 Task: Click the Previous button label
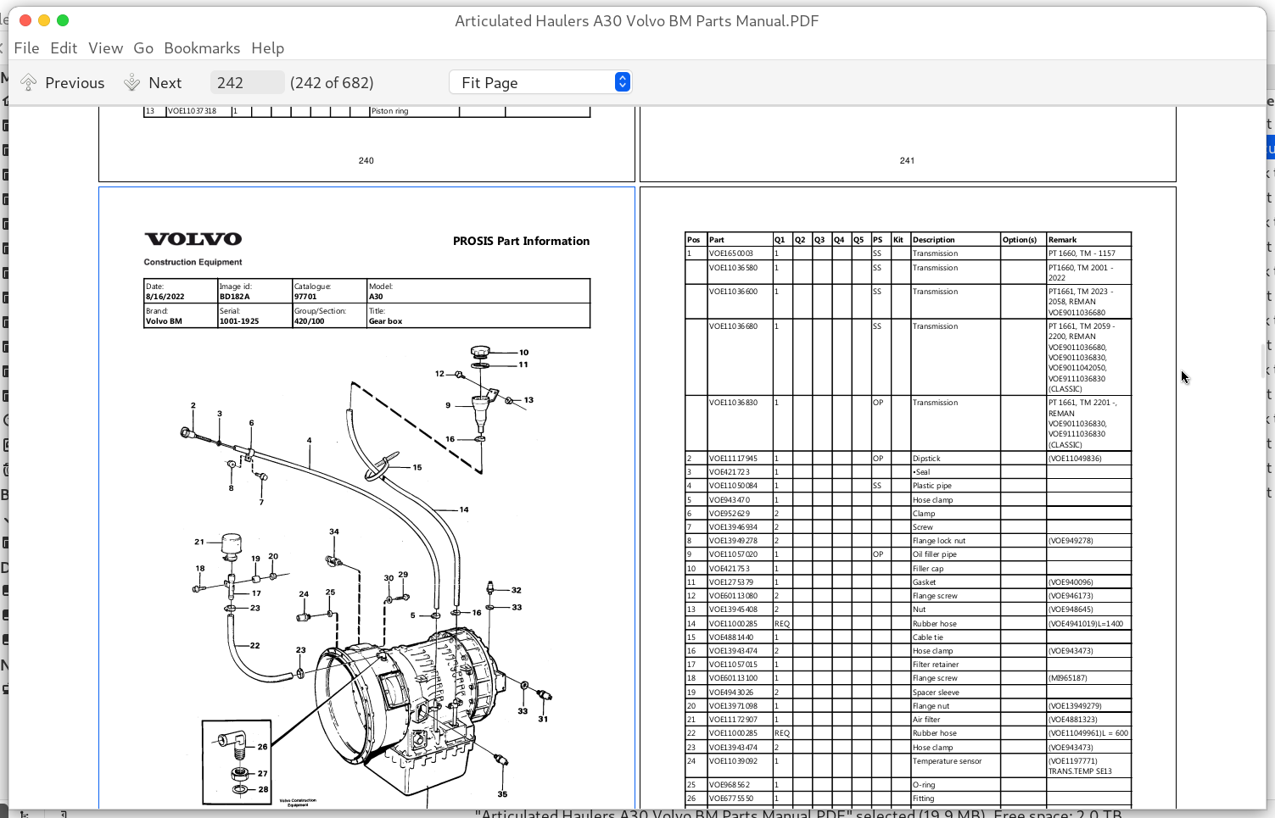(75, 82)
